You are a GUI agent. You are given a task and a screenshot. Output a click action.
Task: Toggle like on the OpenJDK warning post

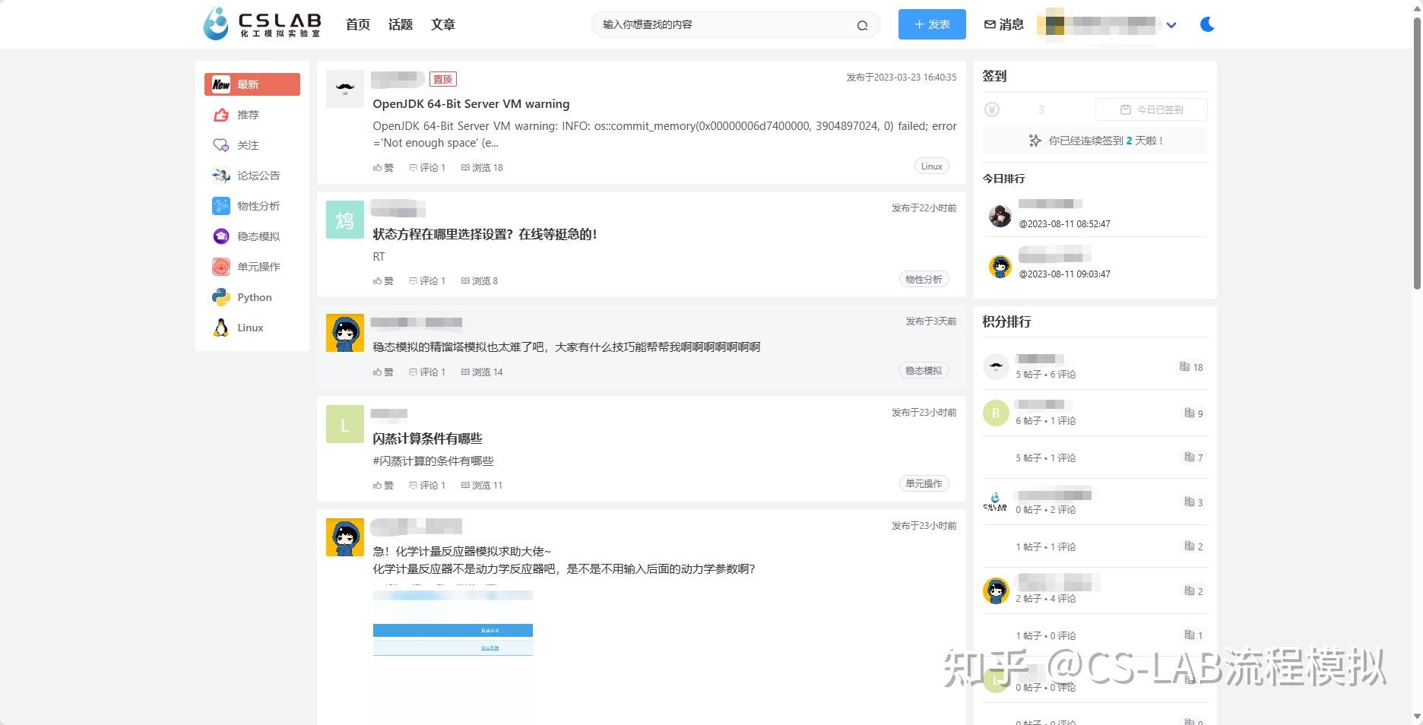click(383, 167)
